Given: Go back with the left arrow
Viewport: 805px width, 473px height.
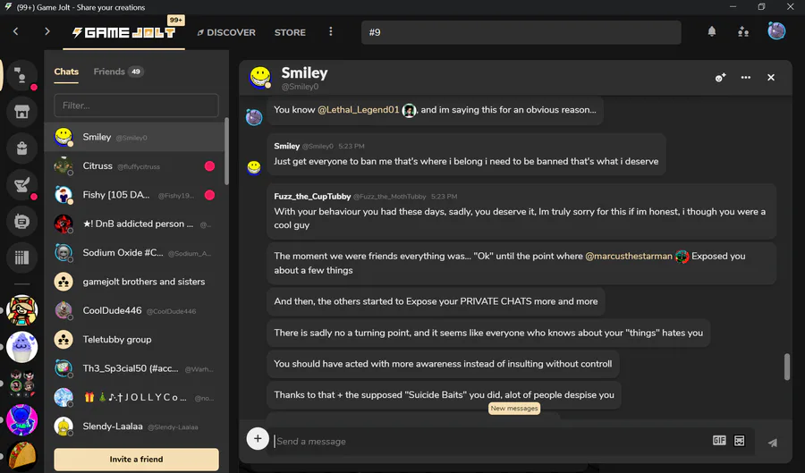Looking at the screenshot, I should pyautogui.click(x=16, y=32).
